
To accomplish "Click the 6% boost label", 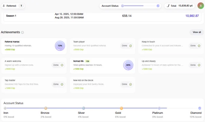I will coord(120,117).
